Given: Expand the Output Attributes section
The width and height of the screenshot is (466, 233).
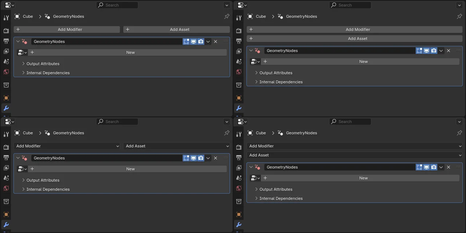Looking at the screenshot, I should (43, 63).
